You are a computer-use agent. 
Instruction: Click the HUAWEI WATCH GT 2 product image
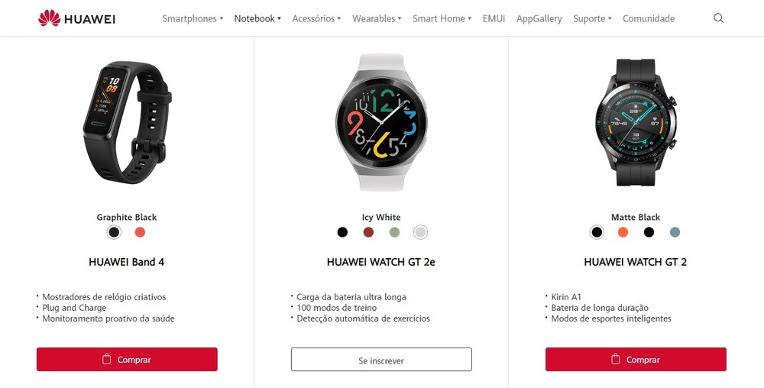coord(636,122)
